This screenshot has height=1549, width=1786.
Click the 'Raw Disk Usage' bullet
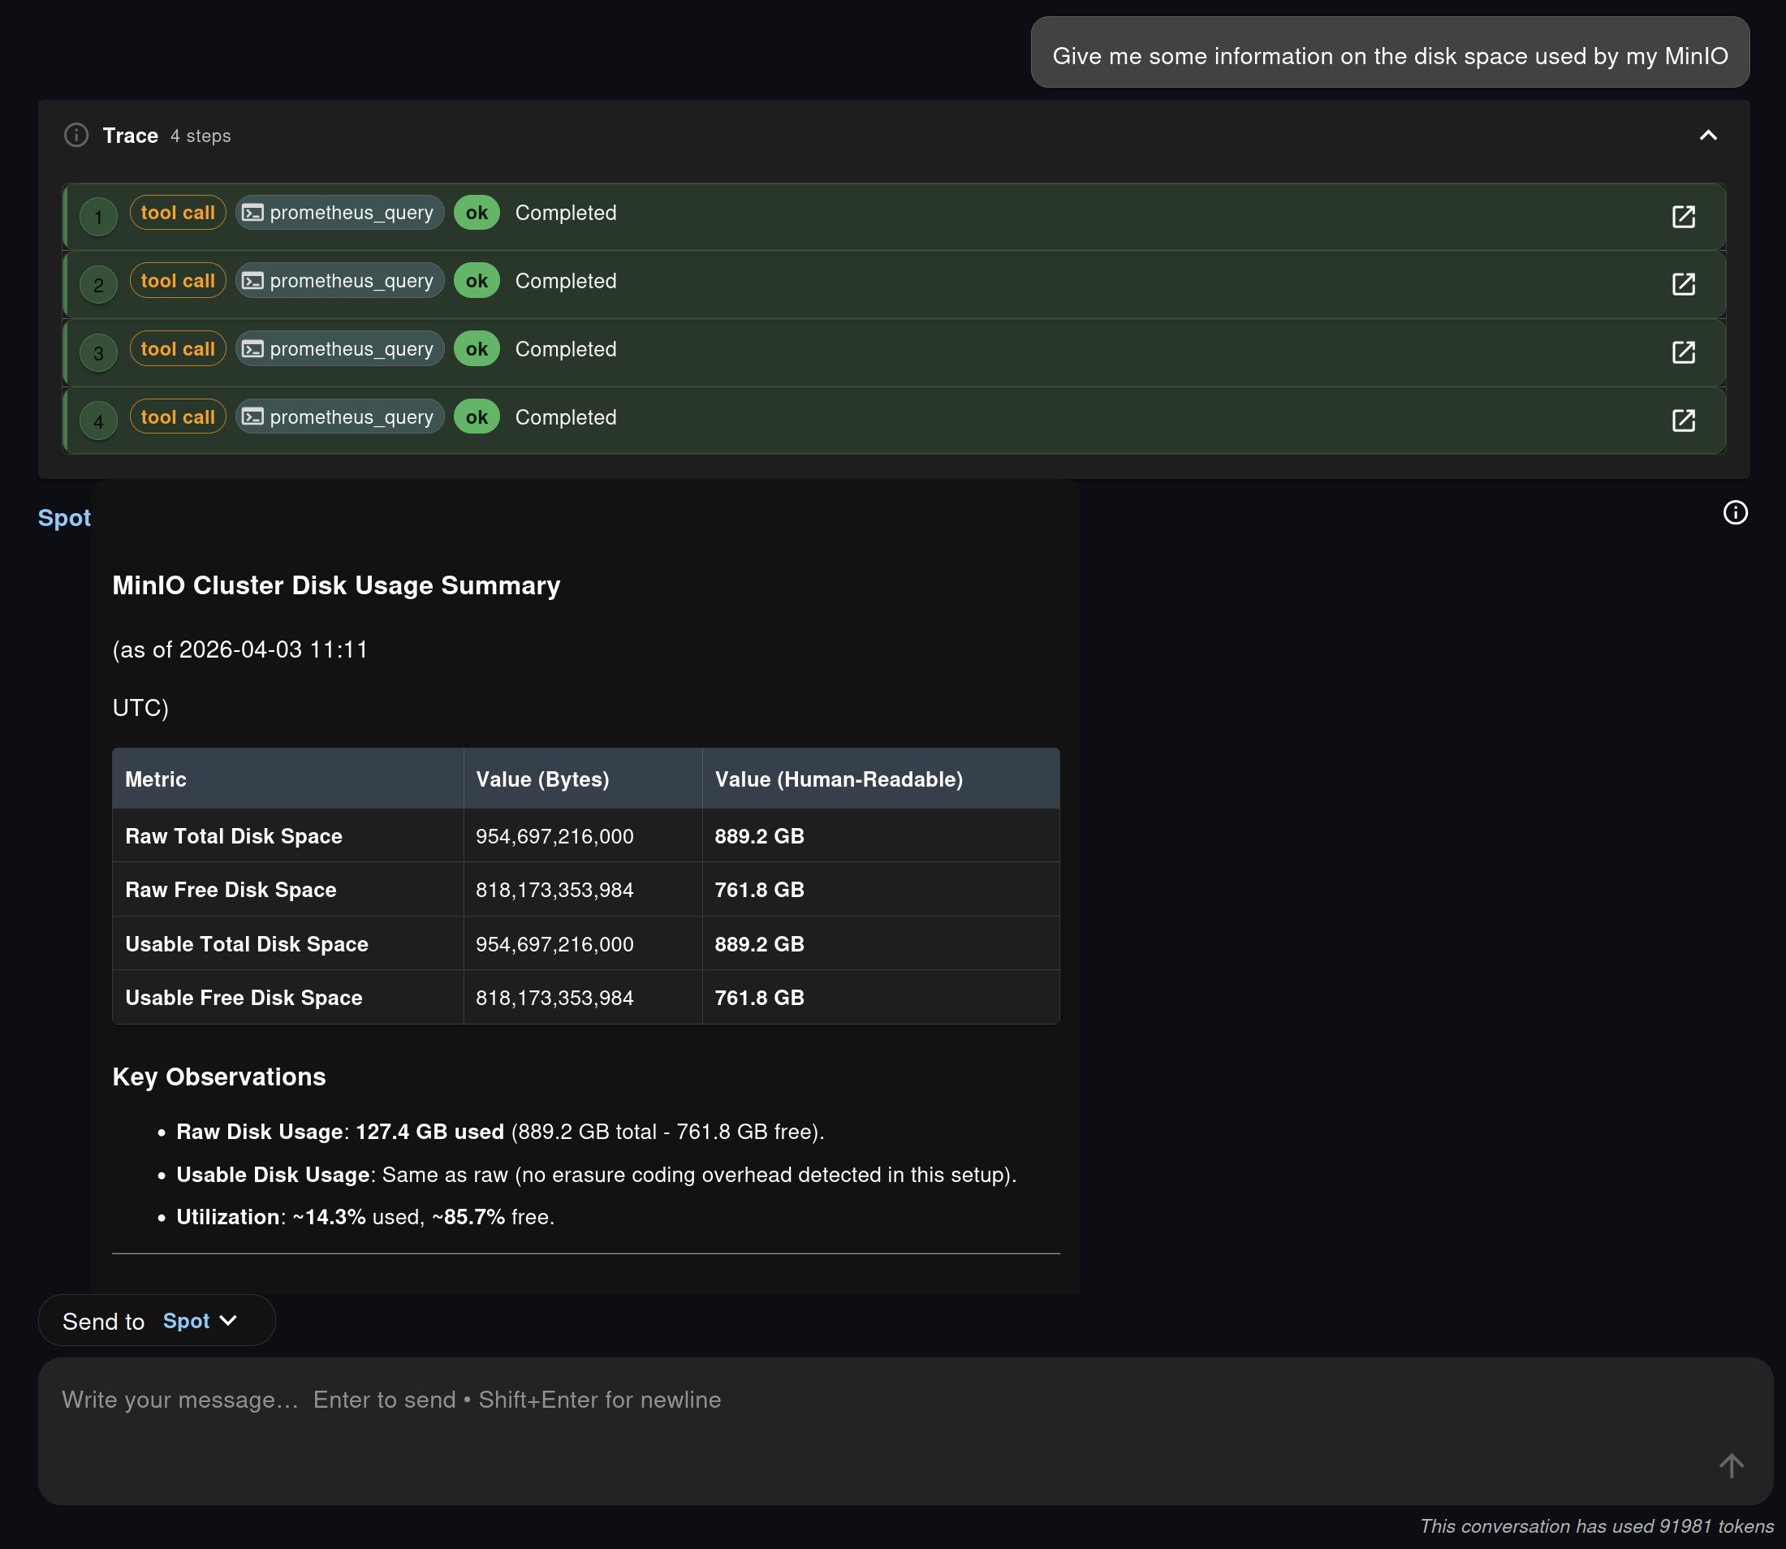coord(501,1132)
